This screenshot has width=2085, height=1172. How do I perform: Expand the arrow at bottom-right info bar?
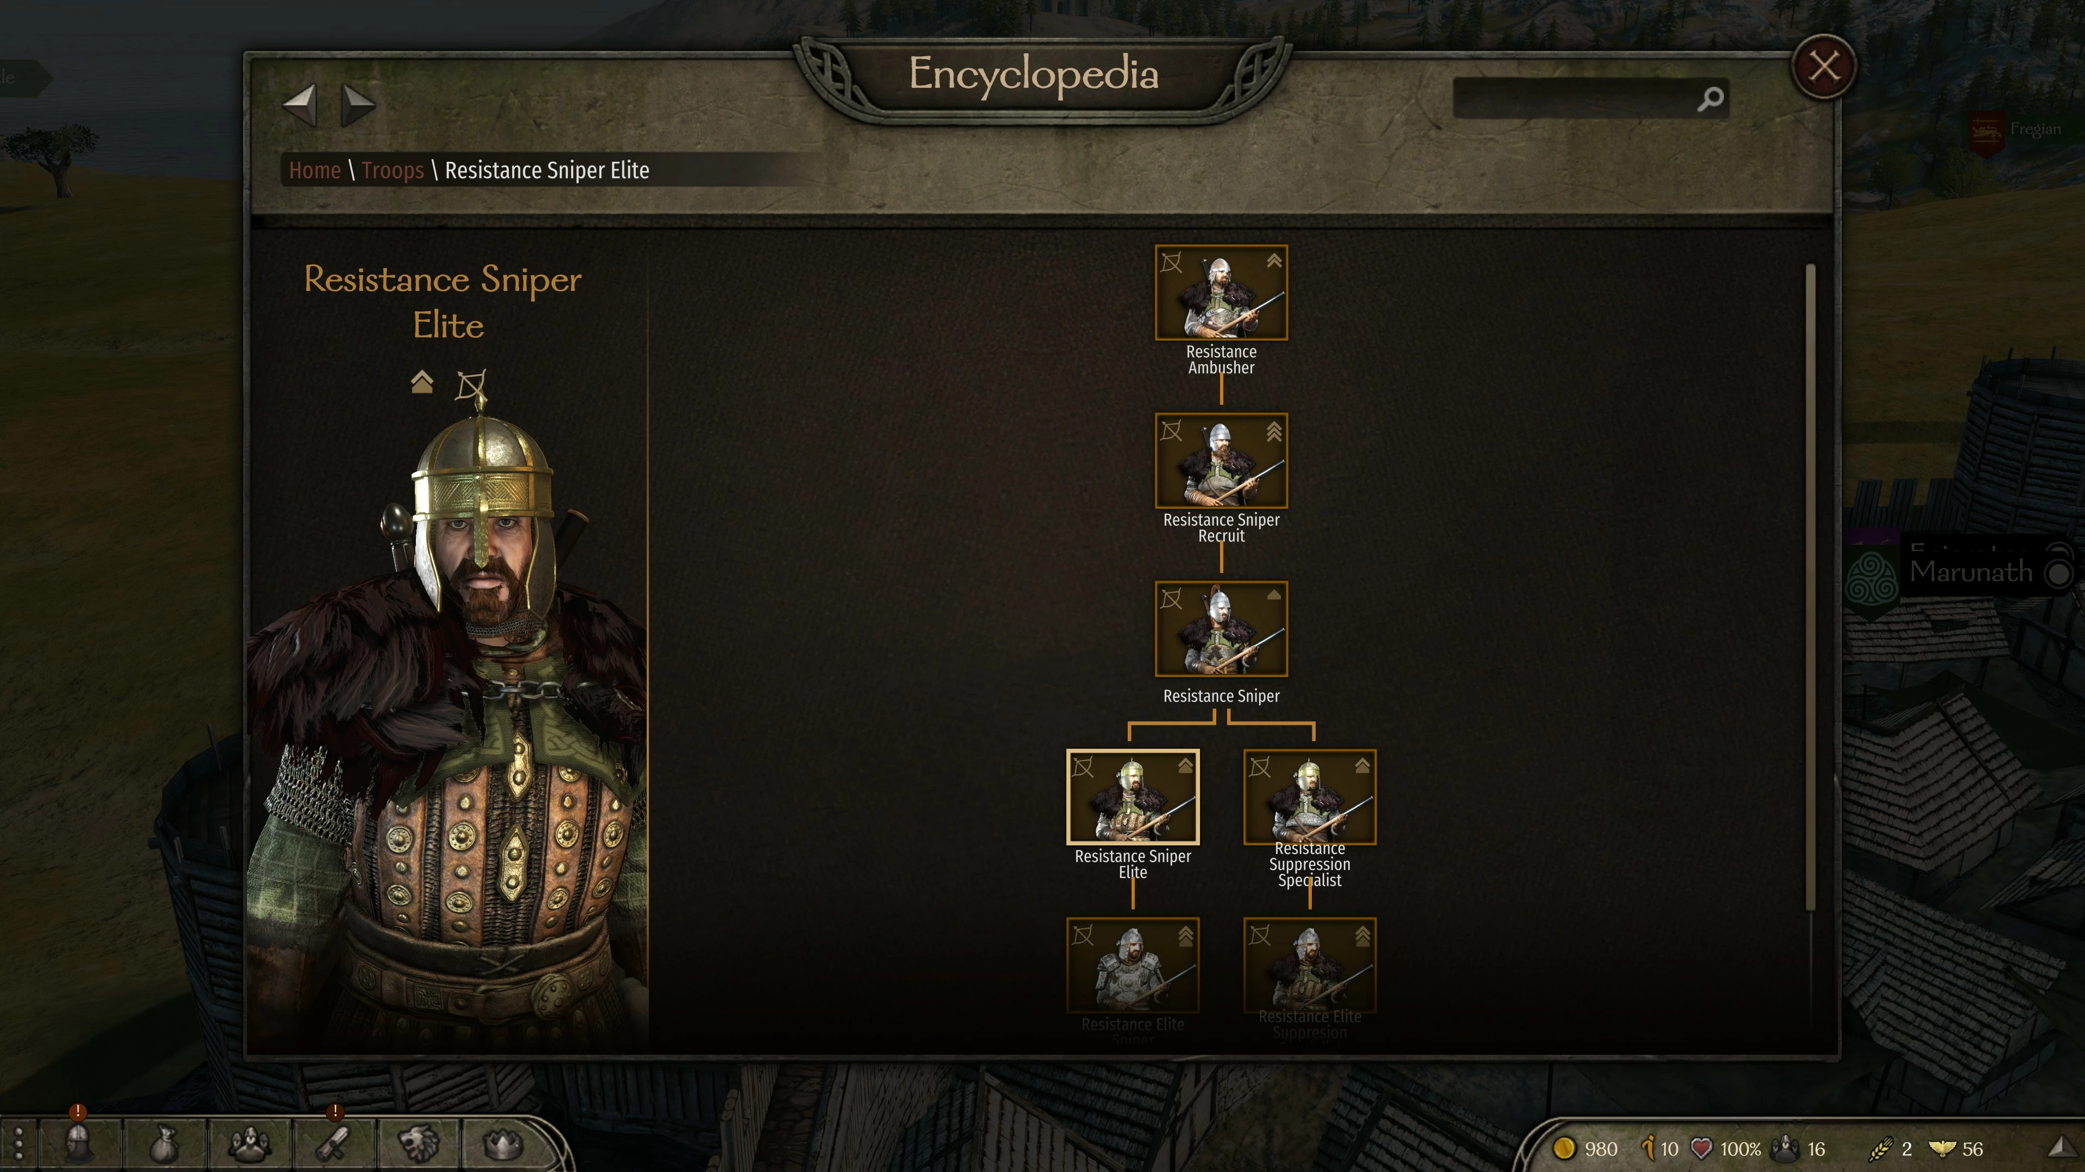2060,1147
